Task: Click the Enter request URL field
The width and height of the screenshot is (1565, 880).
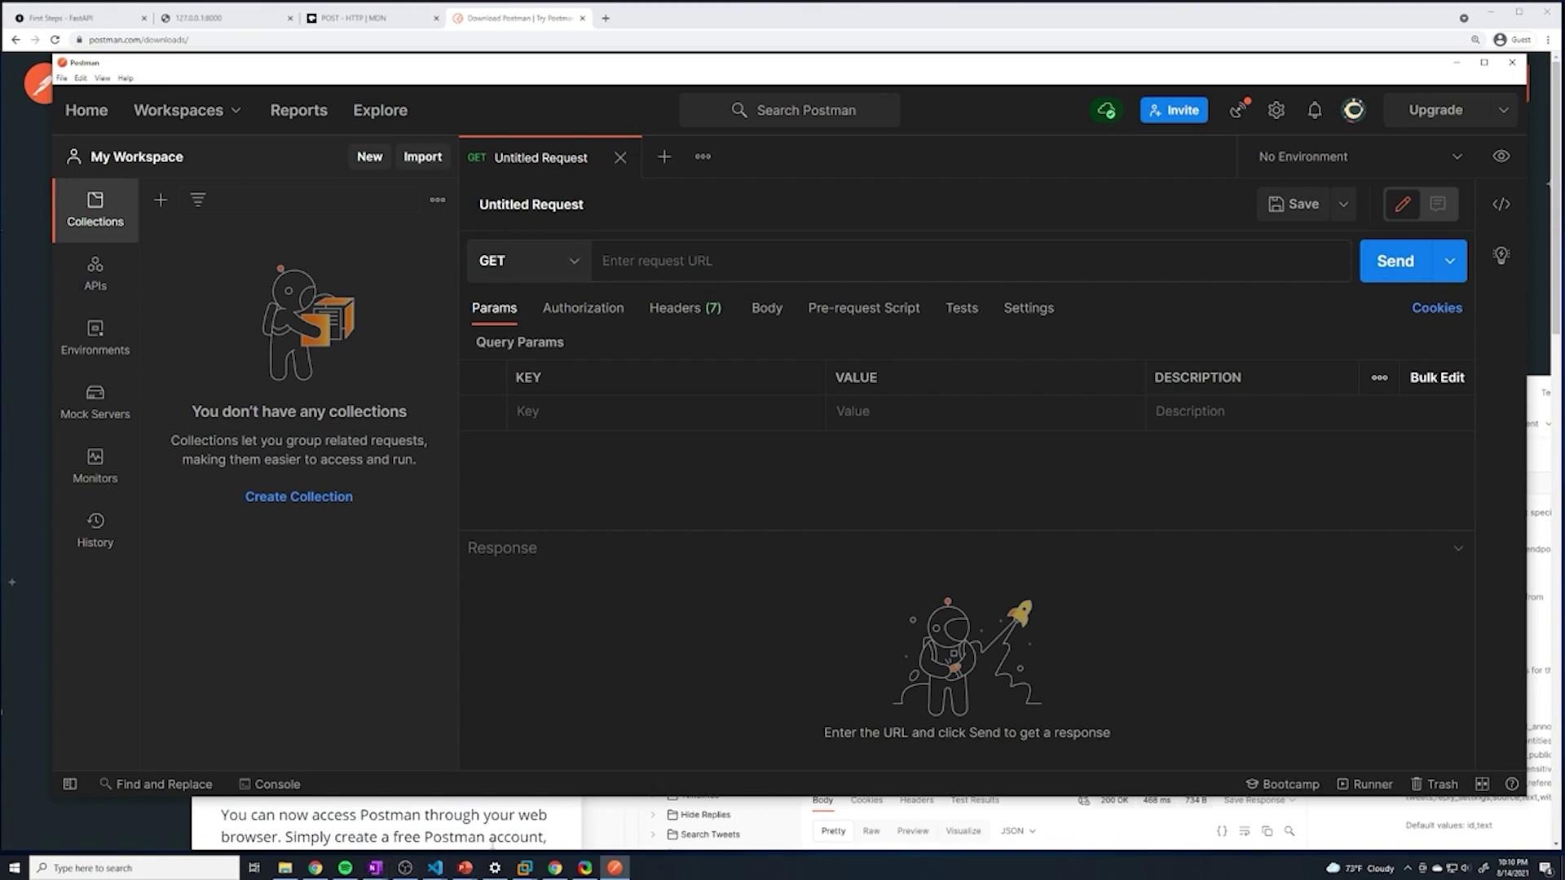Action: [970, 261]
